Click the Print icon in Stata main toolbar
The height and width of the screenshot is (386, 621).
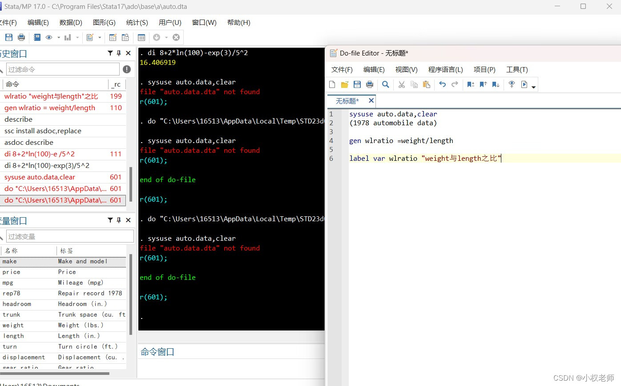[21, 37]
